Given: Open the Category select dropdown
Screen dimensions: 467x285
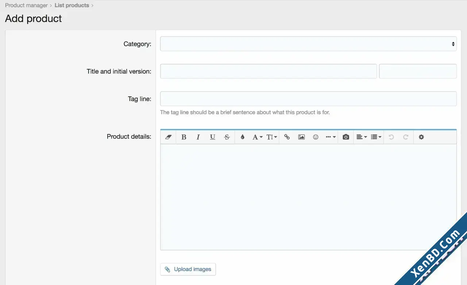Looking at the screenshot, I should [308, 44].
